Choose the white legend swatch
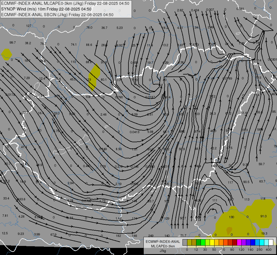 click(271, 242)
